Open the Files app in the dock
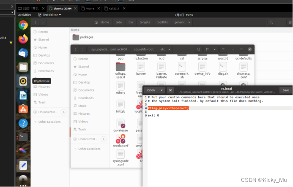The height and width of the screenshot is (187, 293). tap(23, 67)
